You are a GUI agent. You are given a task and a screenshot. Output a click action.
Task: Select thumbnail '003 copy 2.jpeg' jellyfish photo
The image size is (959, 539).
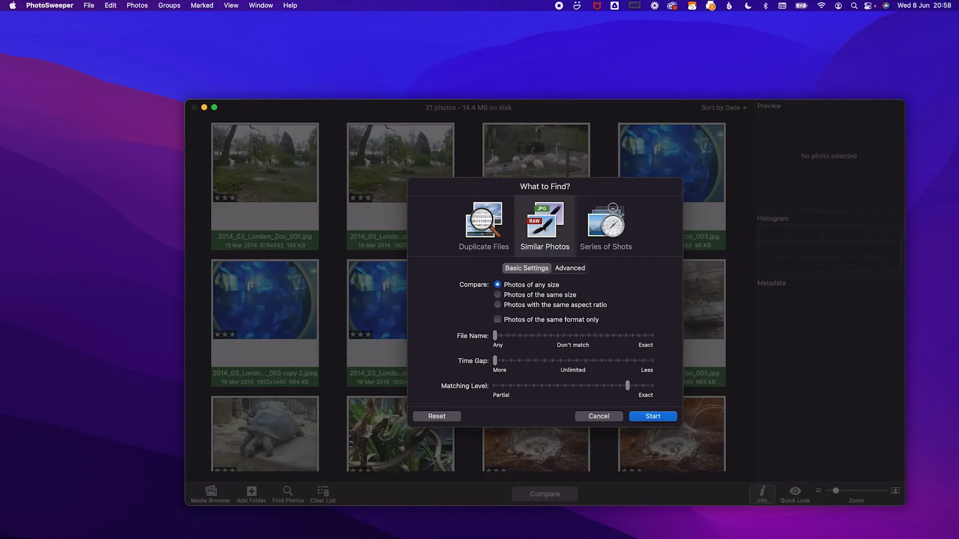[x=265, y=323]
